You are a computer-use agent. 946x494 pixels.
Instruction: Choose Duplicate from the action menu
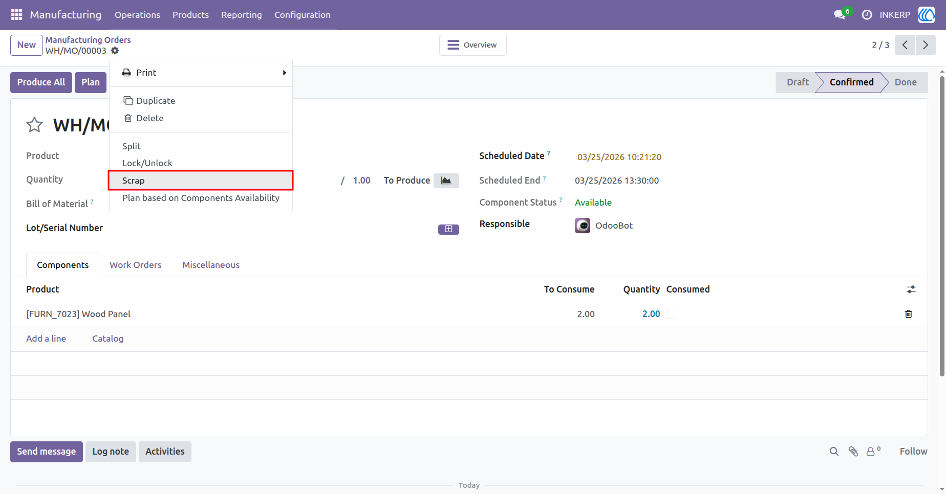point(201,101)
